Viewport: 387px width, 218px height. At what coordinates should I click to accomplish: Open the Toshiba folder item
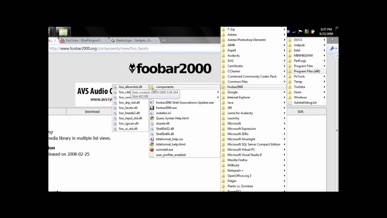pyautogui.click(x=307, y=87)
